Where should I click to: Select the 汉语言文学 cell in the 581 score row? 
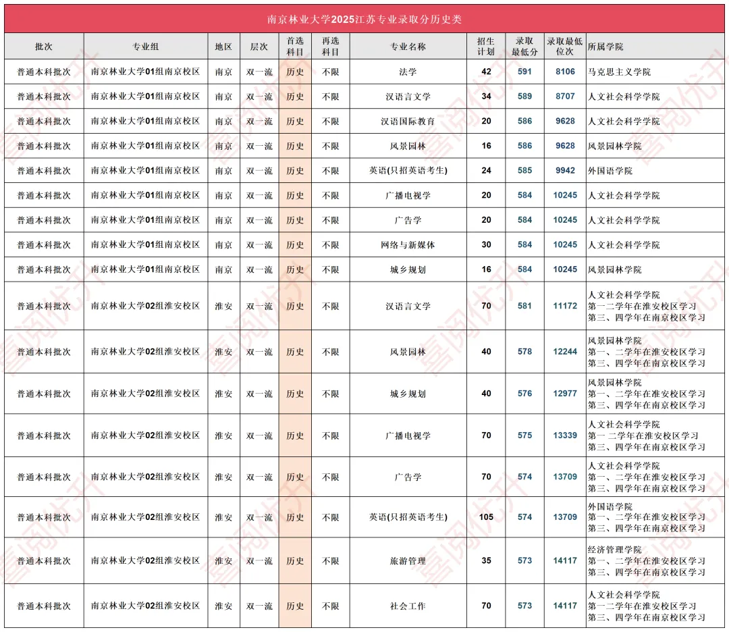tap(408, 306)
